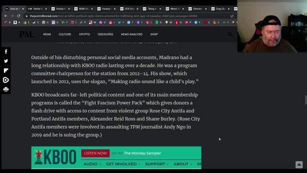This screenshot has height=173, width=307.
Task: Open the Gmail M bookmark icon
Action: click(x=91, y=23)
